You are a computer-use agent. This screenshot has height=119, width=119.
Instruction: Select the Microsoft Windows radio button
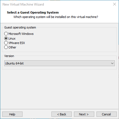click(6, 34)
